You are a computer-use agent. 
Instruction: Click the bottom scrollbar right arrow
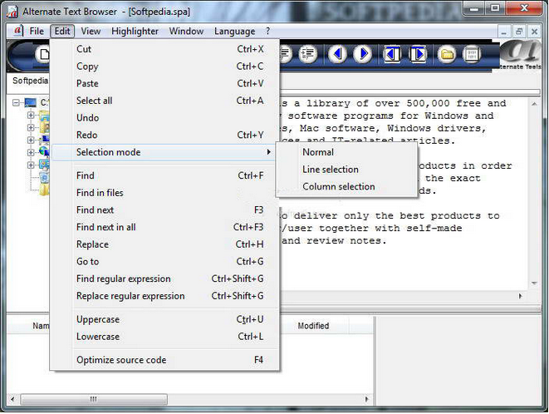click(x=367, y=399)
